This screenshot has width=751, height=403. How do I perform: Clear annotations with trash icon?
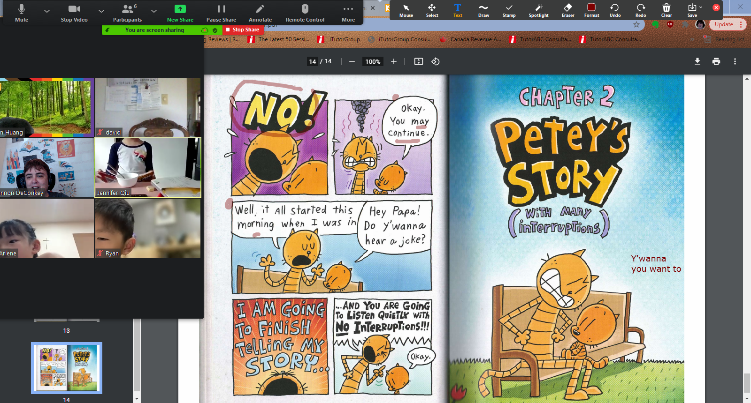click(667, 10)
